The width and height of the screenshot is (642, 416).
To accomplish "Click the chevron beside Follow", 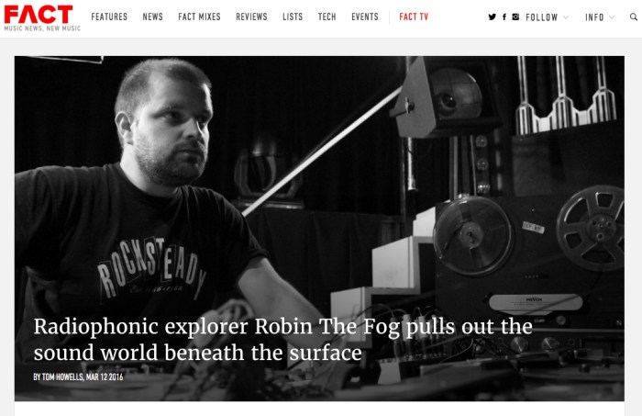I will click(x=566, y=17).
